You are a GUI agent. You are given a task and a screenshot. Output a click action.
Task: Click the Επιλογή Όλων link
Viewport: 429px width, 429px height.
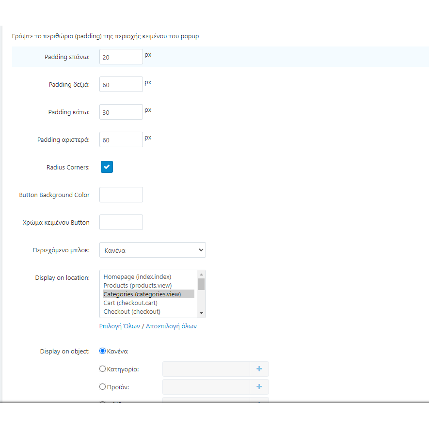(x=119, y=326)
